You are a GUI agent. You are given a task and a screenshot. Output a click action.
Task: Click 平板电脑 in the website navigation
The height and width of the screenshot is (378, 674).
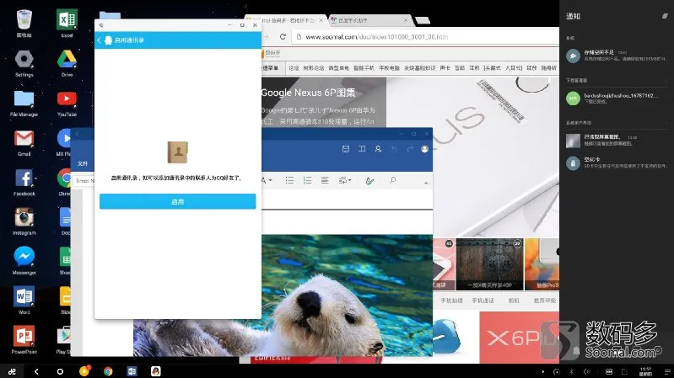[x=389, y=68]
